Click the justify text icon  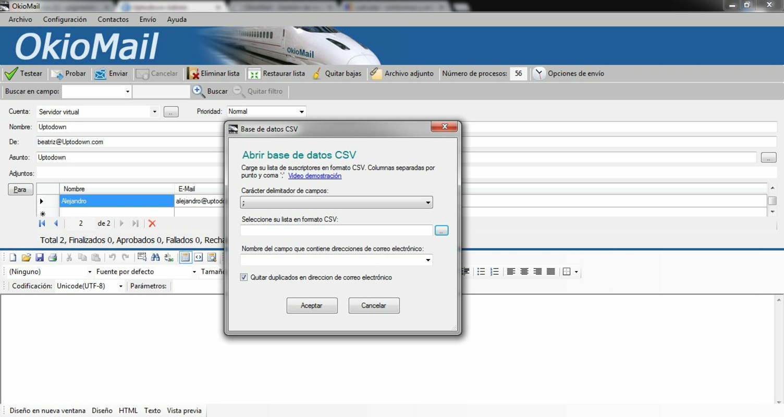click(550, 272)
